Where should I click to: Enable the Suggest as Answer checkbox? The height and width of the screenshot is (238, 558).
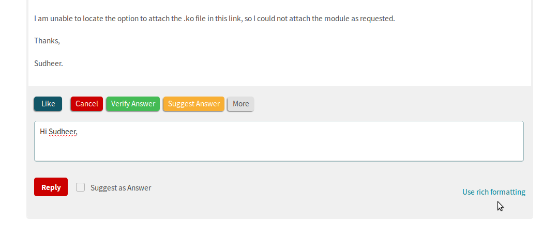tap(81, 187)
